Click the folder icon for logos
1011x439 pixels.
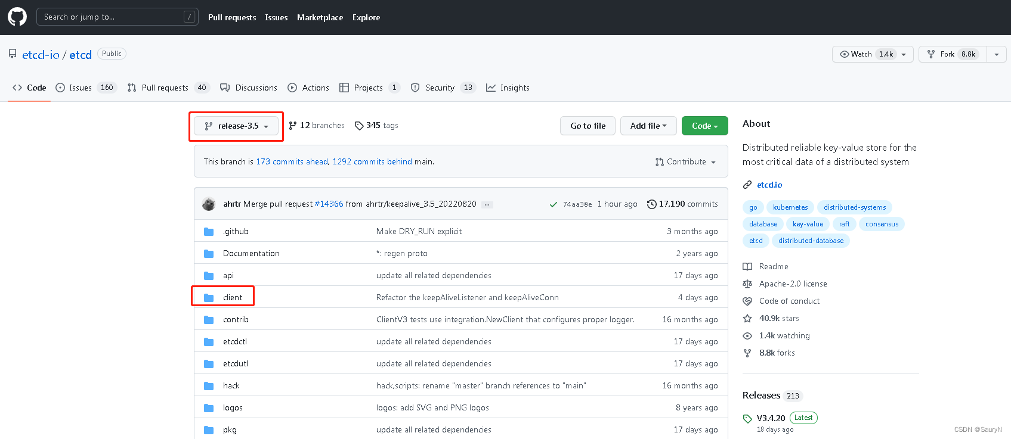209,408
